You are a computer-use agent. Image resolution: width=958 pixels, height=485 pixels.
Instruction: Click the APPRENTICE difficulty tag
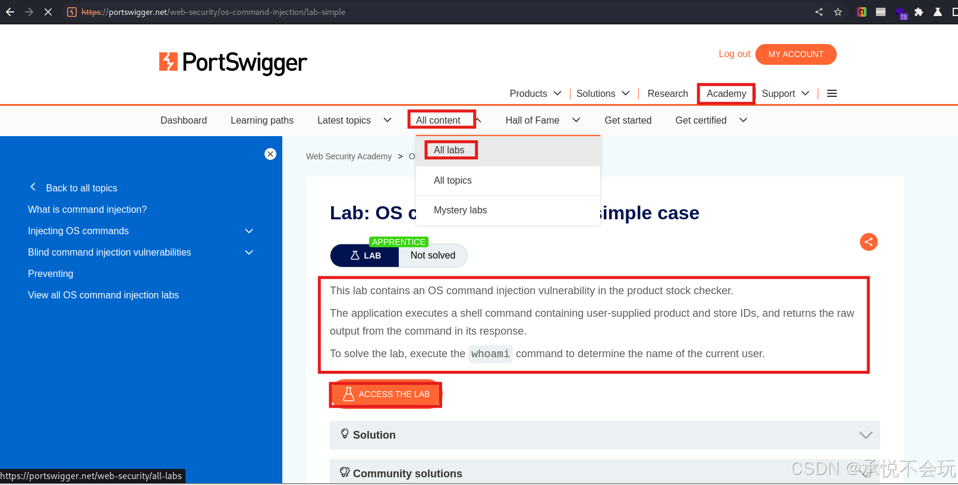(x=399, y=242)
